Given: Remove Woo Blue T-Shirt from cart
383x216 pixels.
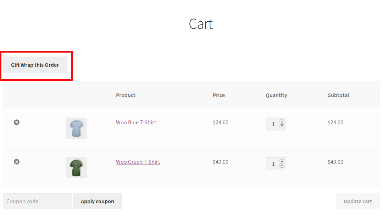Looking at the screenshot, I should [x=17, y=122].
